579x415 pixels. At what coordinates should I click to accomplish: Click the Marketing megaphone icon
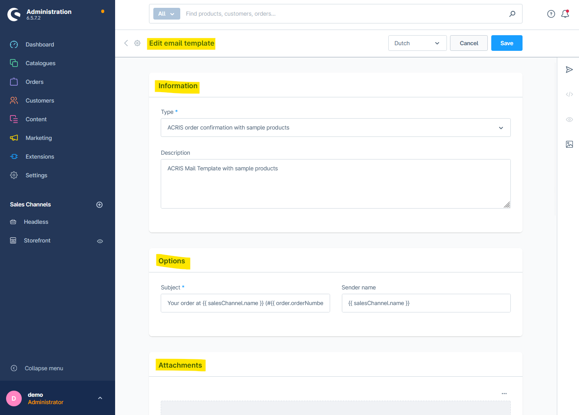pyautogui.click(x=14, y=138)
